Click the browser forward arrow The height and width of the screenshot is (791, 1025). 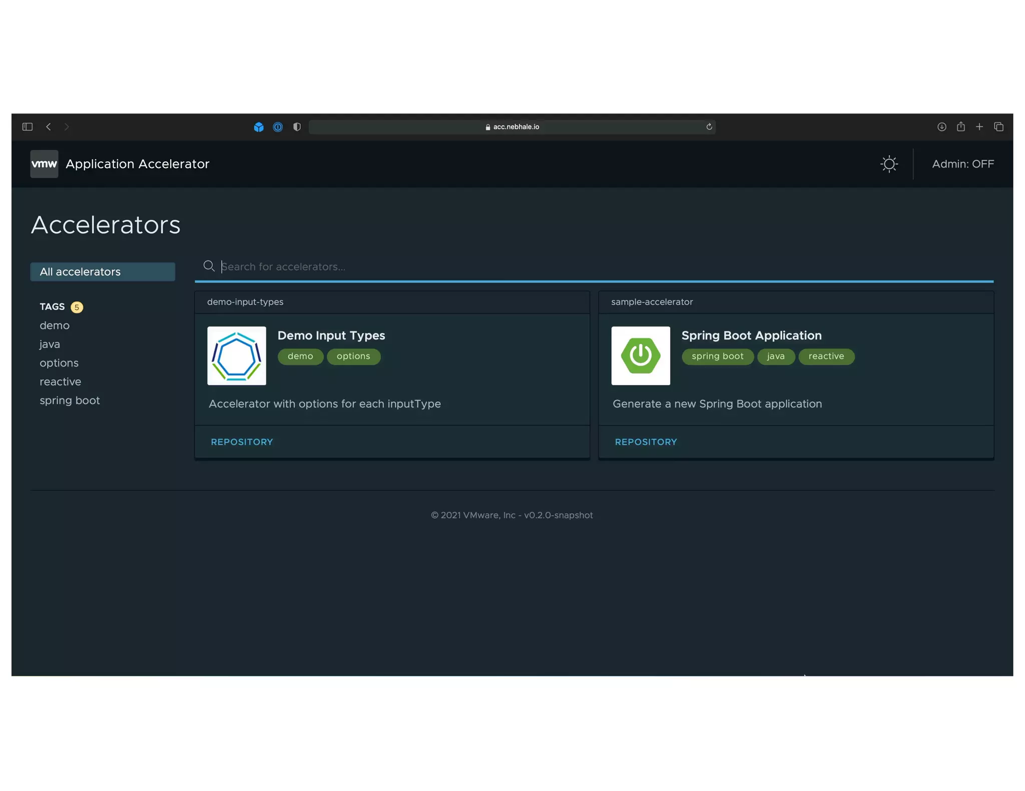click(x=67, y=127)
